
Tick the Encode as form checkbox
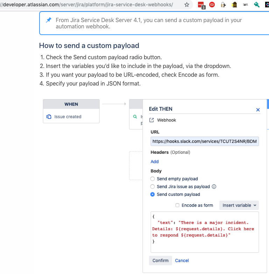(x=177, y=205)
